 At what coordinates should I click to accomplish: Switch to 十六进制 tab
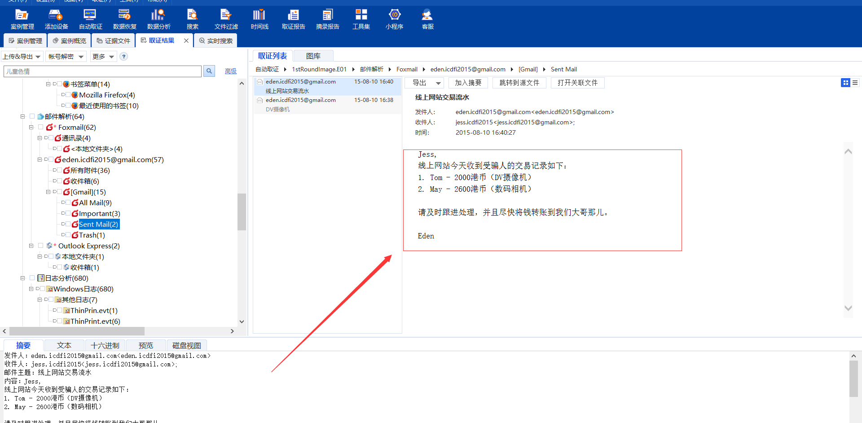point(105,345)
